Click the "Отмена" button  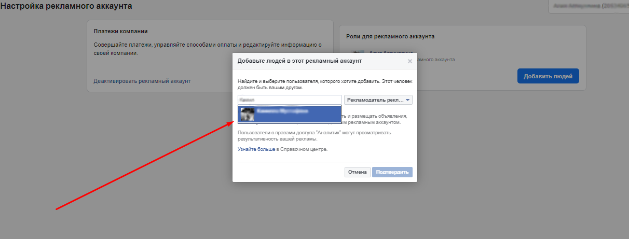(358, 172)
